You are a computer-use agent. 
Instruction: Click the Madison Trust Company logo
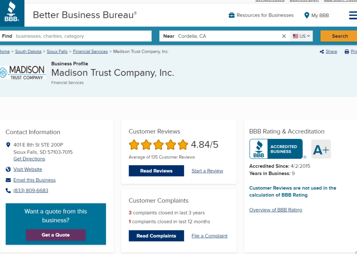(23, 72)
